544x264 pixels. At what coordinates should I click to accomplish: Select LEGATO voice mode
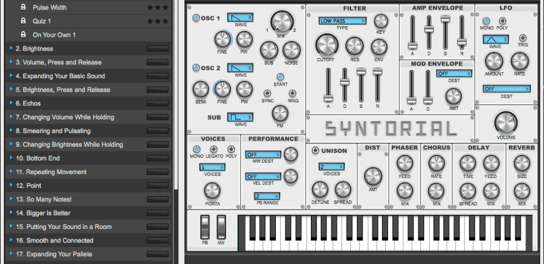[x=214, y=149]
